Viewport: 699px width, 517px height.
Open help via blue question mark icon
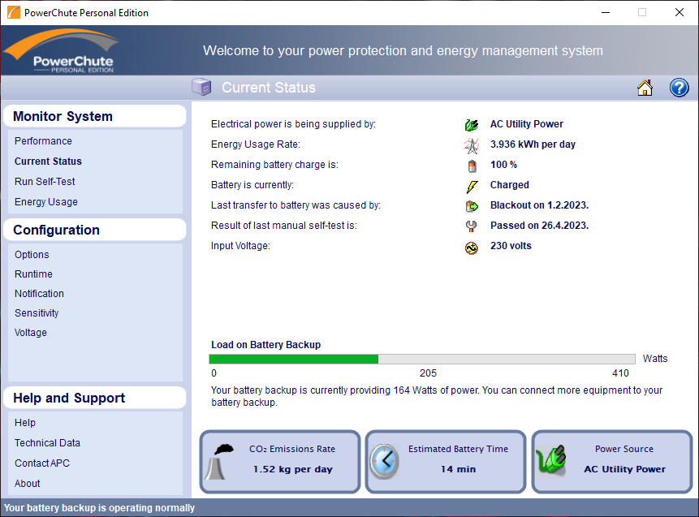(679, 88)
